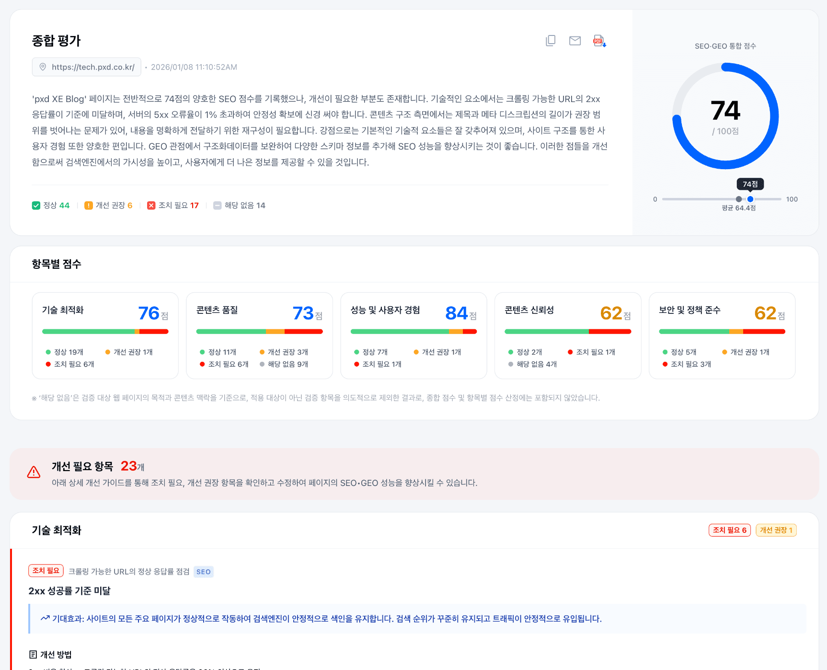Select the 콘텐츠 신뢰성 62점 card title
The height and width of the screenshot is (670, 827).
tap(529, 310)
